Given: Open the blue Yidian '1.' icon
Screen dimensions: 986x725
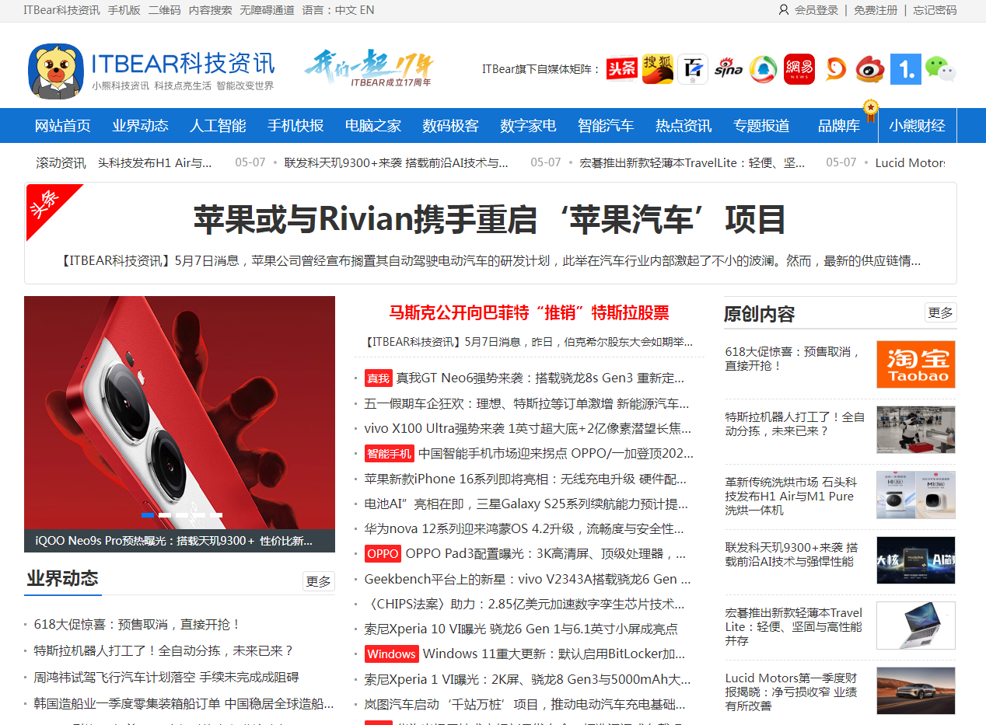Looking at the screenshot, I should [906, 69].
